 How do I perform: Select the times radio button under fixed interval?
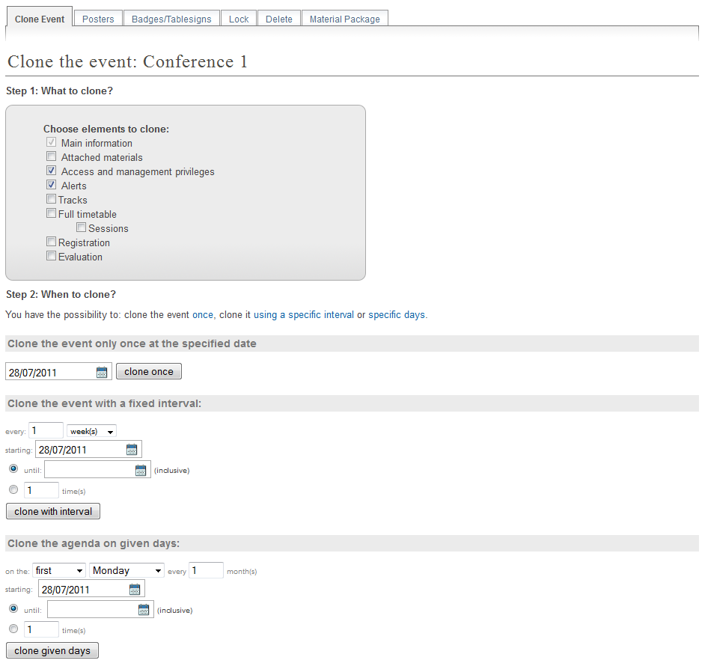13,489
